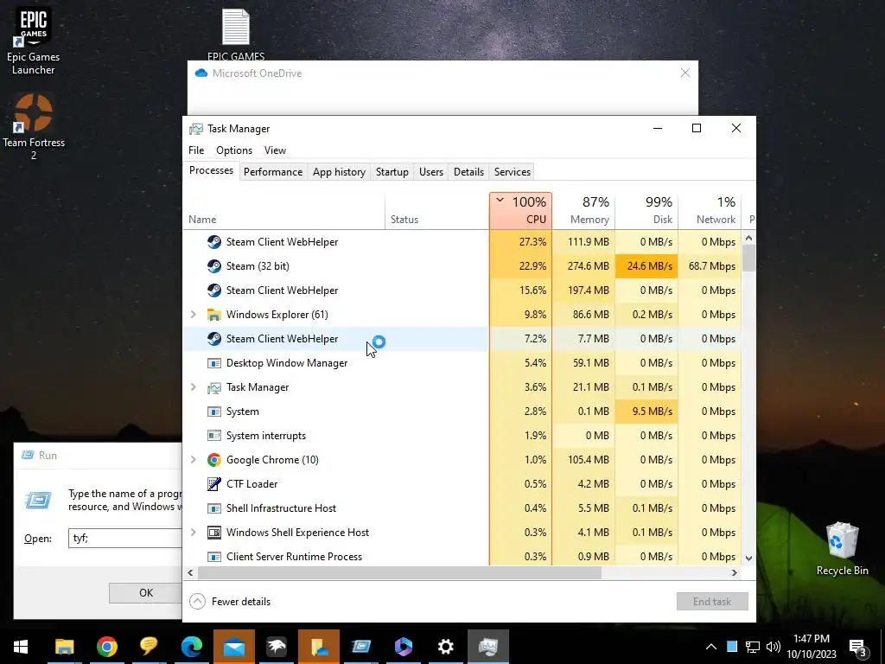Click the Task Manager process row icon
This screenshot has height=664, width=885.
click(214, 387)
